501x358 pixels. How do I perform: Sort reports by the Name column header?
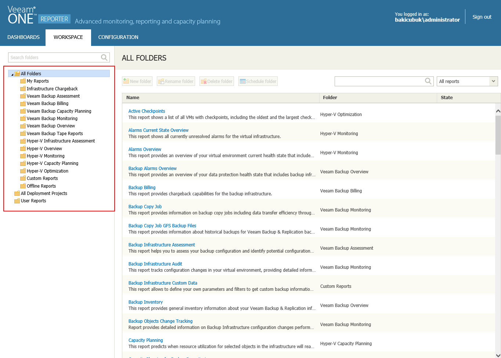coord(133,98)
